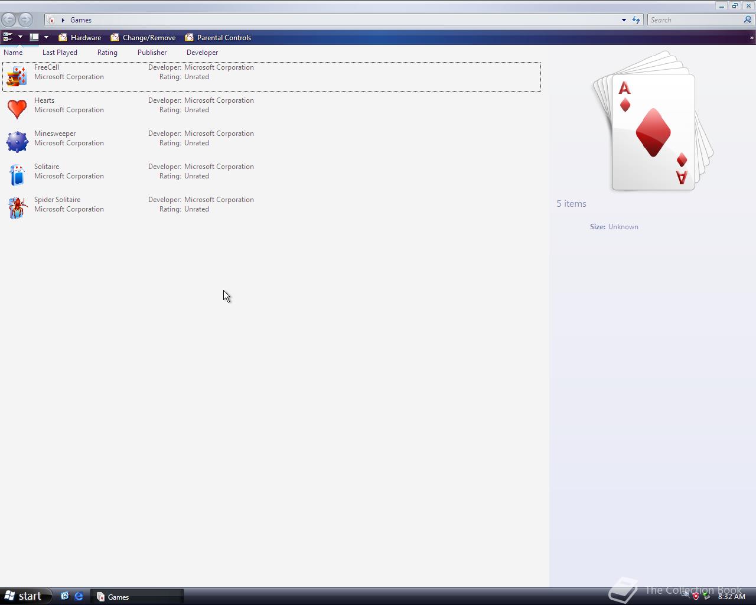Click the green check tray icon
756x605 pixels.
706,596
